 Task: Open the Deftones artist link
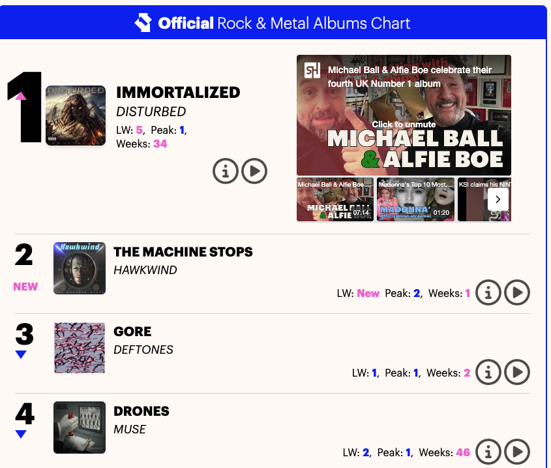click(143, 350)
